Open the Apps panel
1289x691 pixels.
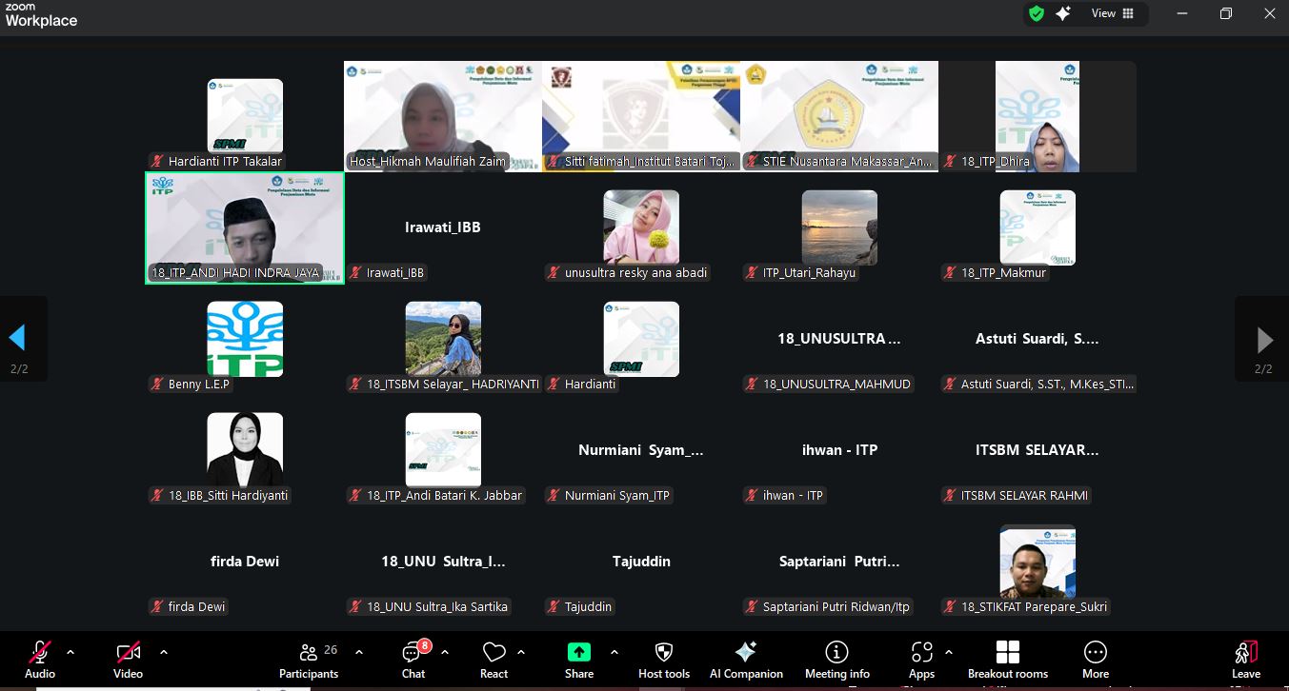[x=921, y=660]
